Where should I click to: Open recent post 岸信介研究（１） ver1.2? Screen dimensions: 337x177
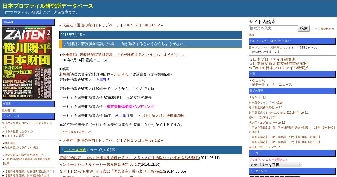(264, 147)
